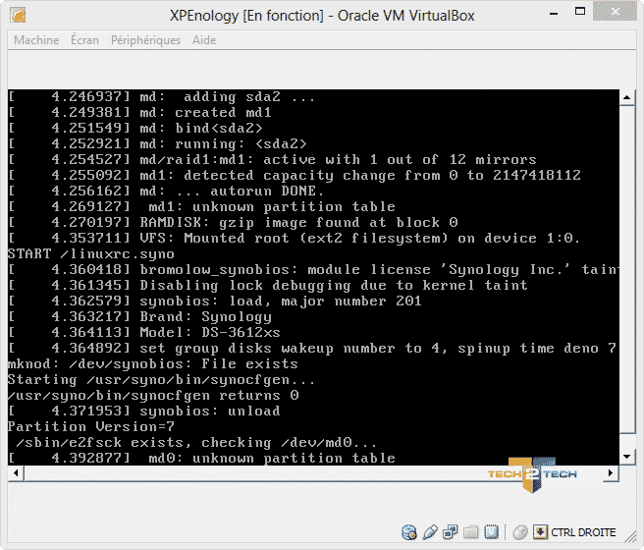Click the 'Partition Version=7' console line
Screen dimensions: 644x550
(90, 426)
